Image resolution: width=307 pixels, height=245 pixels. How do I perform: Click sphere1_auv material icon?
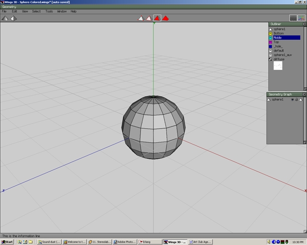click(x=271, y=55)
